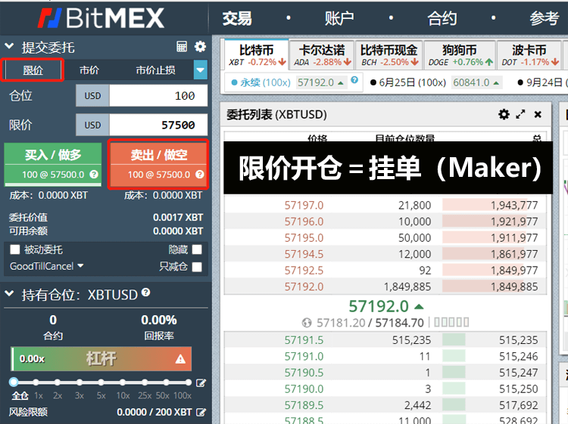Set leverage slider to 100x stop
The width and height of the screenshot is (568, 424).
(x=188, y=382)
